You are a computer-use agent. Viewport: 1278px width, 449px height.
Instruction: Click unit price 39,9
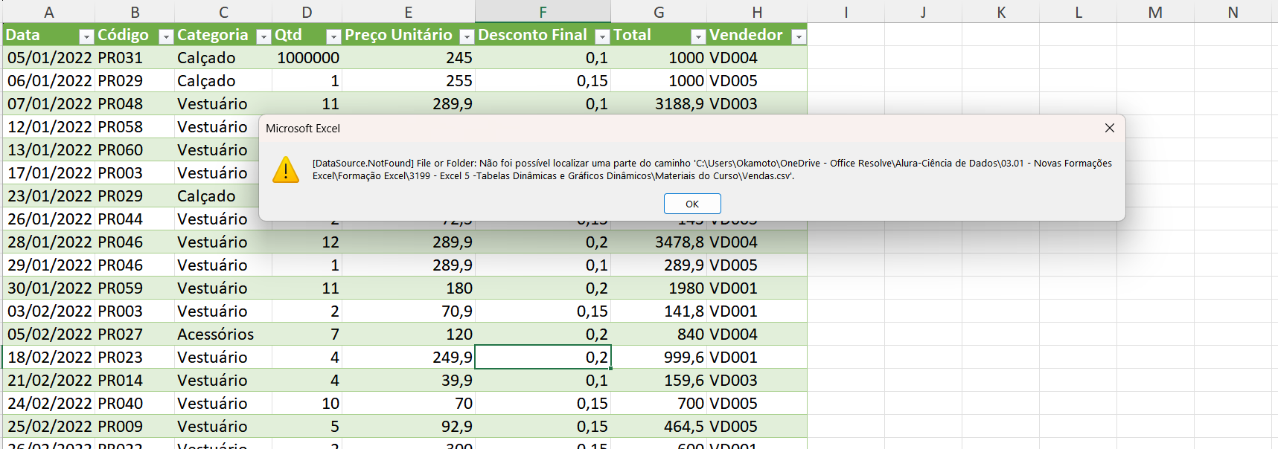click(x=409, y=381)
